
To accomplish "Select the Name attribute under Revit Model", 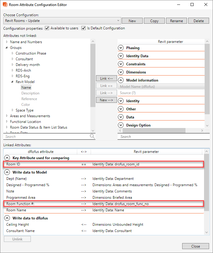I will tap(26, 88).
